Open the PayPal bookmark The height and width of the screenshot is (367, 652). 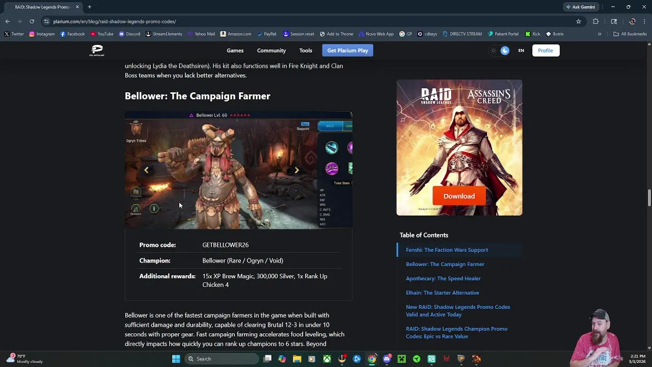pos(267,34)
